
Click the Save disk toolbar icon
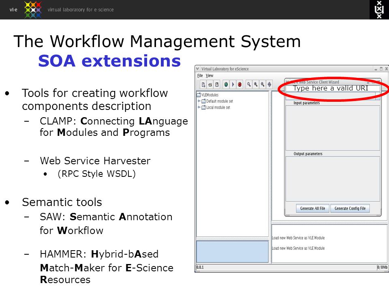(x=217, y=85)
